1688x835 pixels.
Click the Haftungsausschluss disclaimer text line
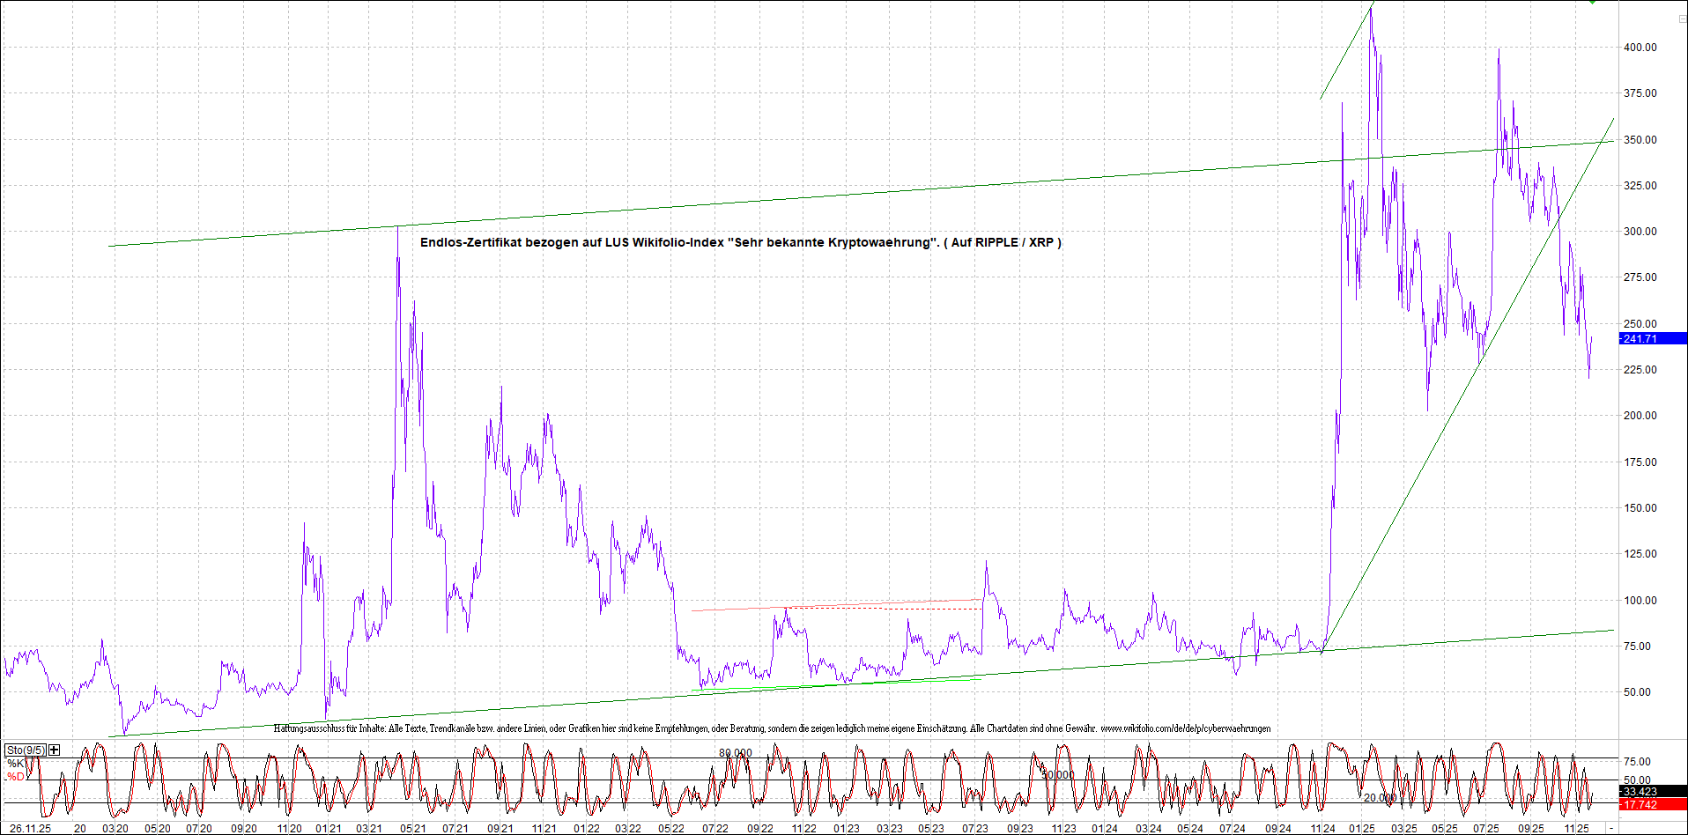pyautogui.click(x=772, y=728)
